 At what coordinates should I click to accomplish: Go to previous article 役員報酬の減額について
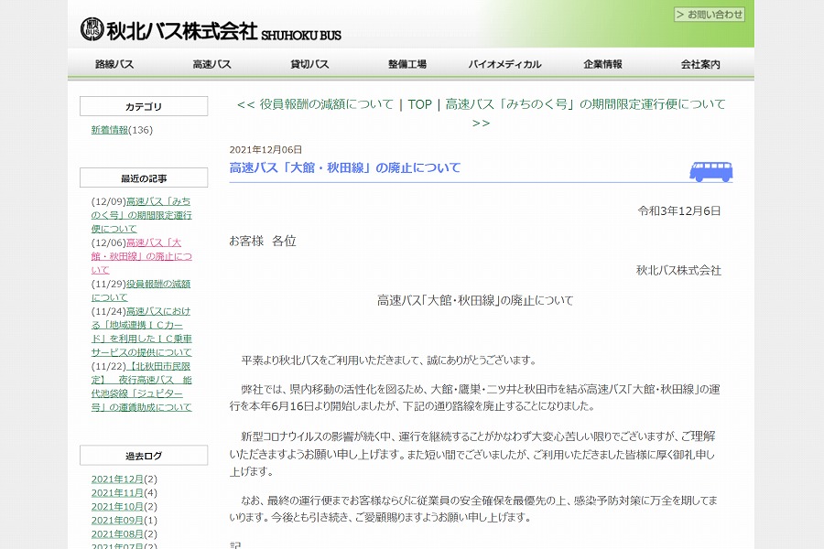pos(315,104)
